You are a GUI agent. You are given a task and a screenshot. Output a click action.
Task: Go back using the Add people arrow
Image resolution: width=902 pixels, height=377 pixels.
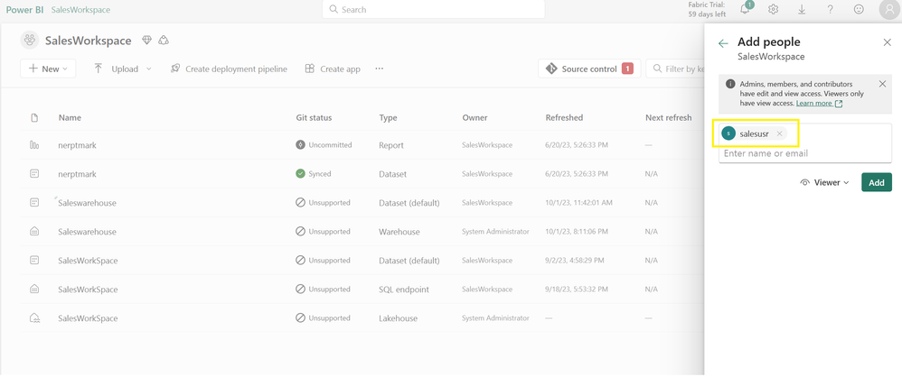tap(723, 43)
